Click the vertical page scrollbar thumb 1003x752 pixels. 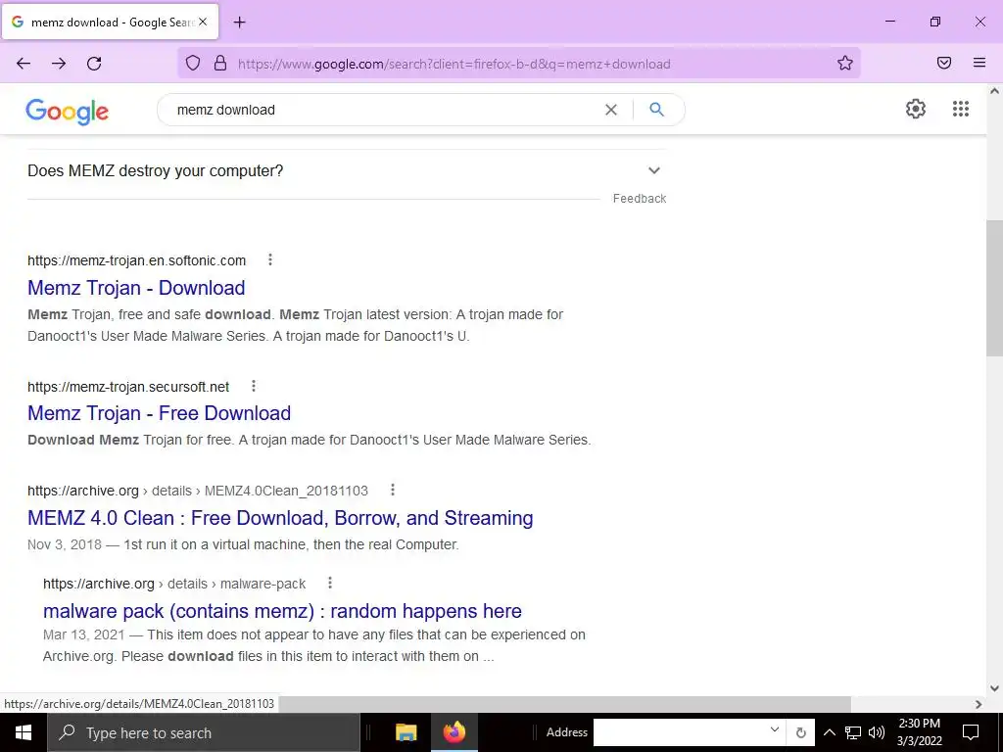(x=995, y=289)
